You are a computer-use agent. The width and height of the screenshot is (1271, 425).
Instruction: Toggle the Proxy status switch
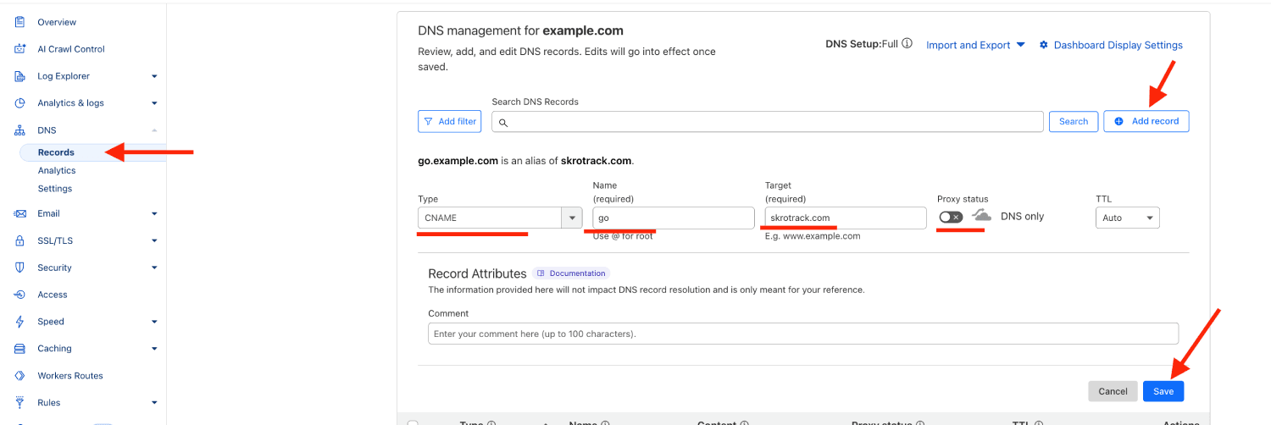951,217
